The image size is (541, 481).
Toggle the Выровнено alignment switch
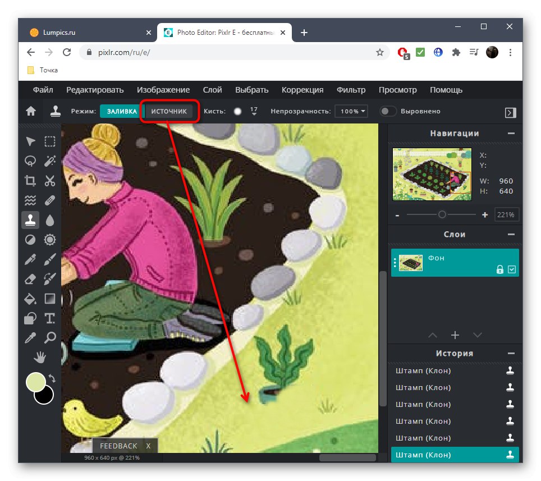pyautogui.click(x=387, y=111)
